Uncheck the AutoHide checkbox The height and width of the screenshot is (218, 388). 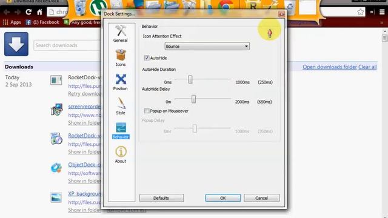pyautogui.click(x=147, y=58)
